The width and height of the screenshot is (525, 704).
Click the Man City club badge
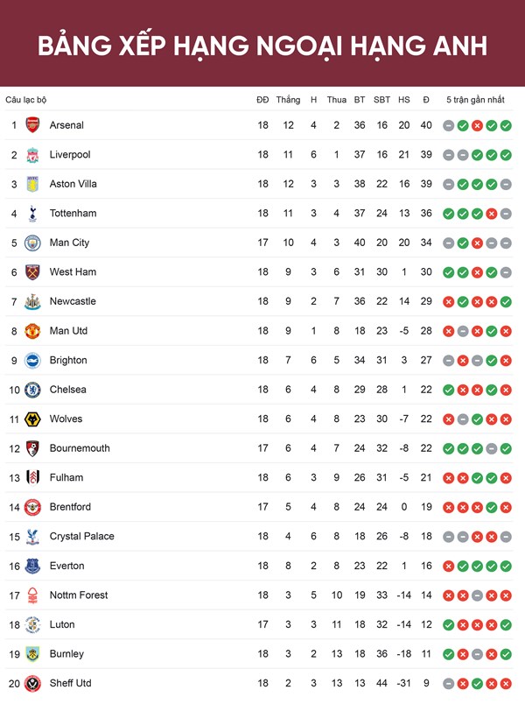click(x=32, y=243)
